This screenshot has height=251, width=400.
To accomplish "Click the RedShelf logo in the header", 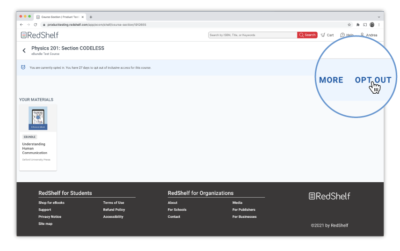I will tap(40, 35).
